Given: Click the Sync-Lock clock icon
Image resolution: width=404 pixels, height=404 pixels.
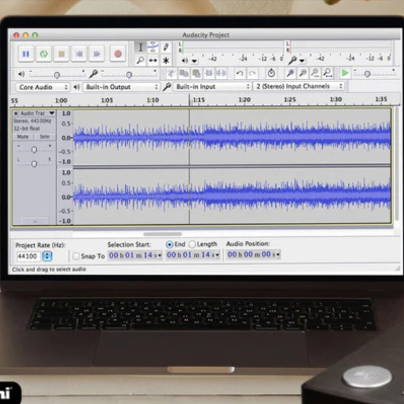Looking at the screenshot, I should click(x=271, y=73).
